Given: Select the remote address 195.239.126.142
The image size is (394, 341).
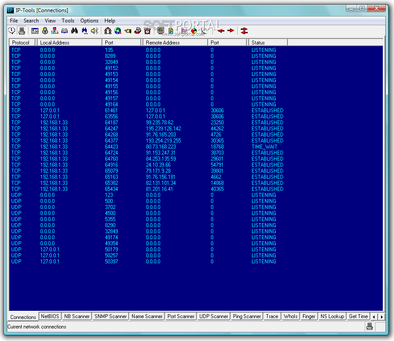Looking at the screenshot, I should tap(163, 128).
